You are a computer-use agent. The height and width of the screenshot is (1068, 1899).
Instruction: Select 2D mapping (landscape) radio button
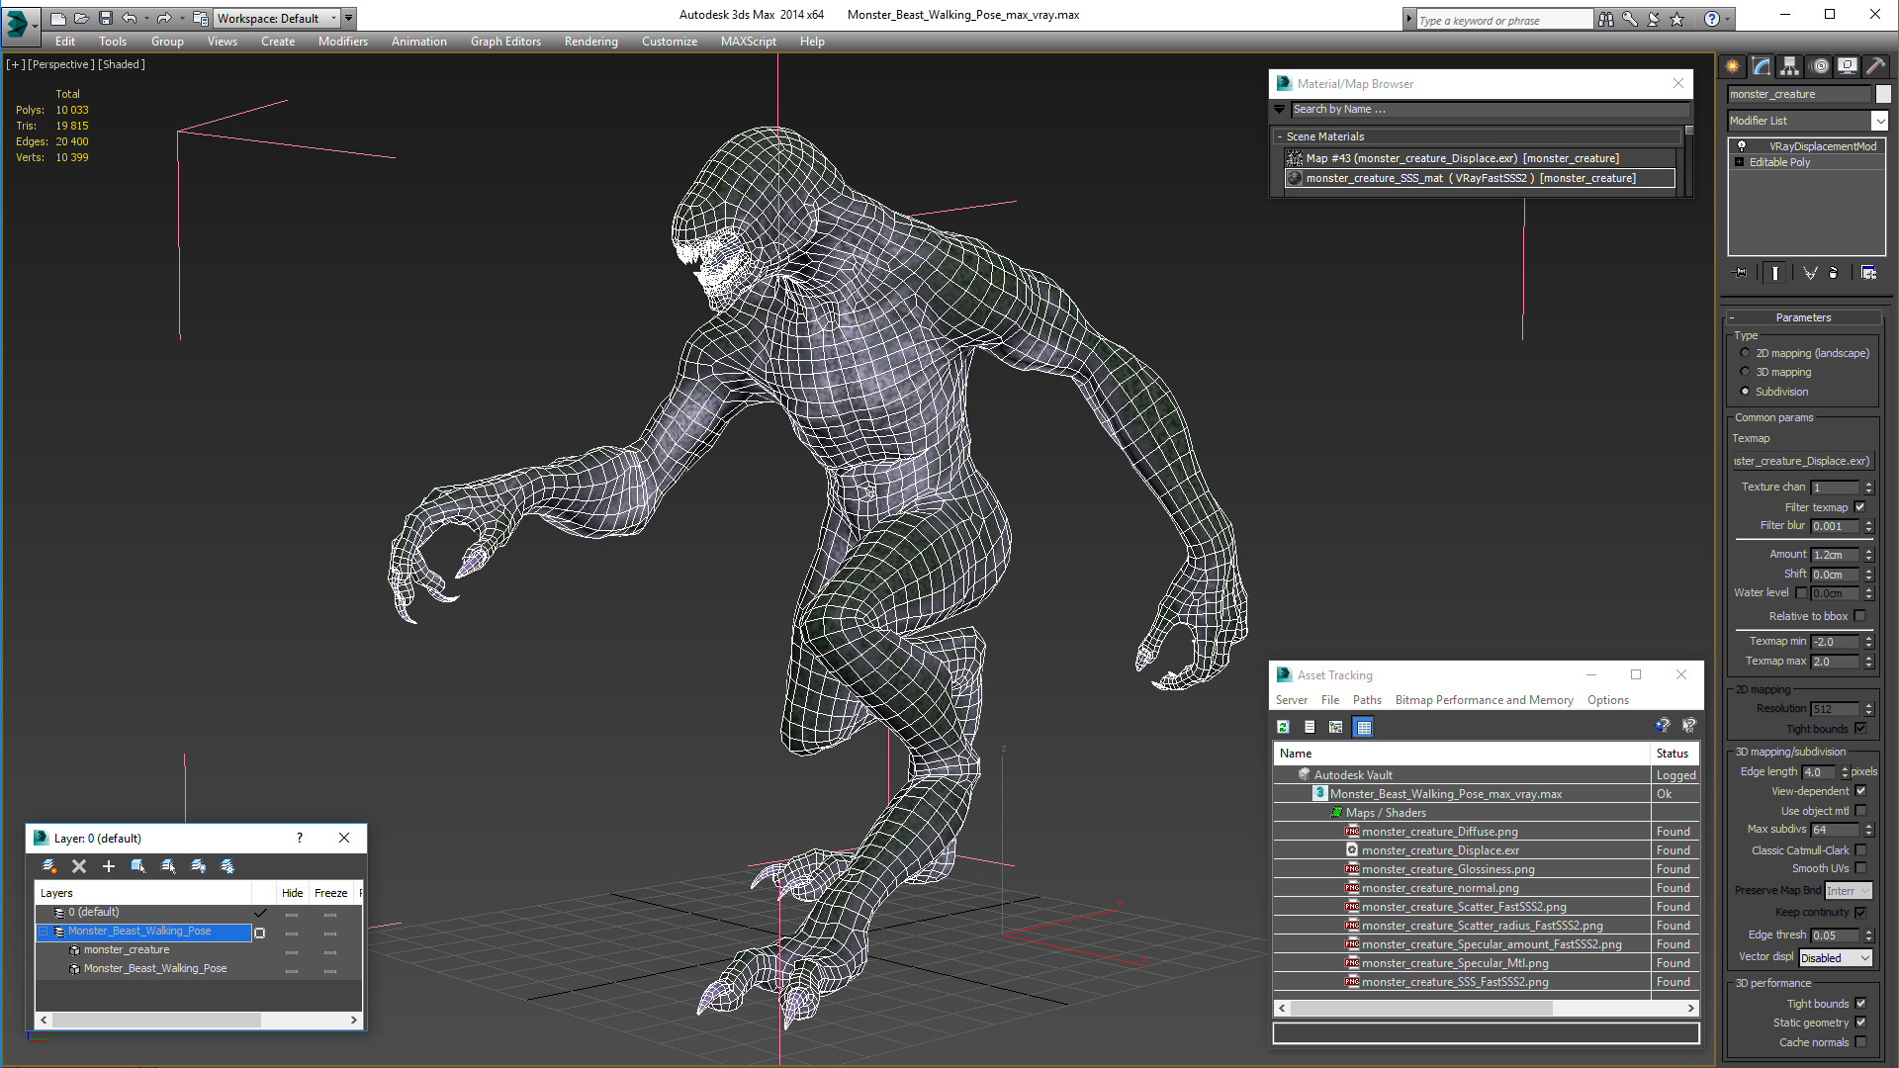(x=1745, y=353)
